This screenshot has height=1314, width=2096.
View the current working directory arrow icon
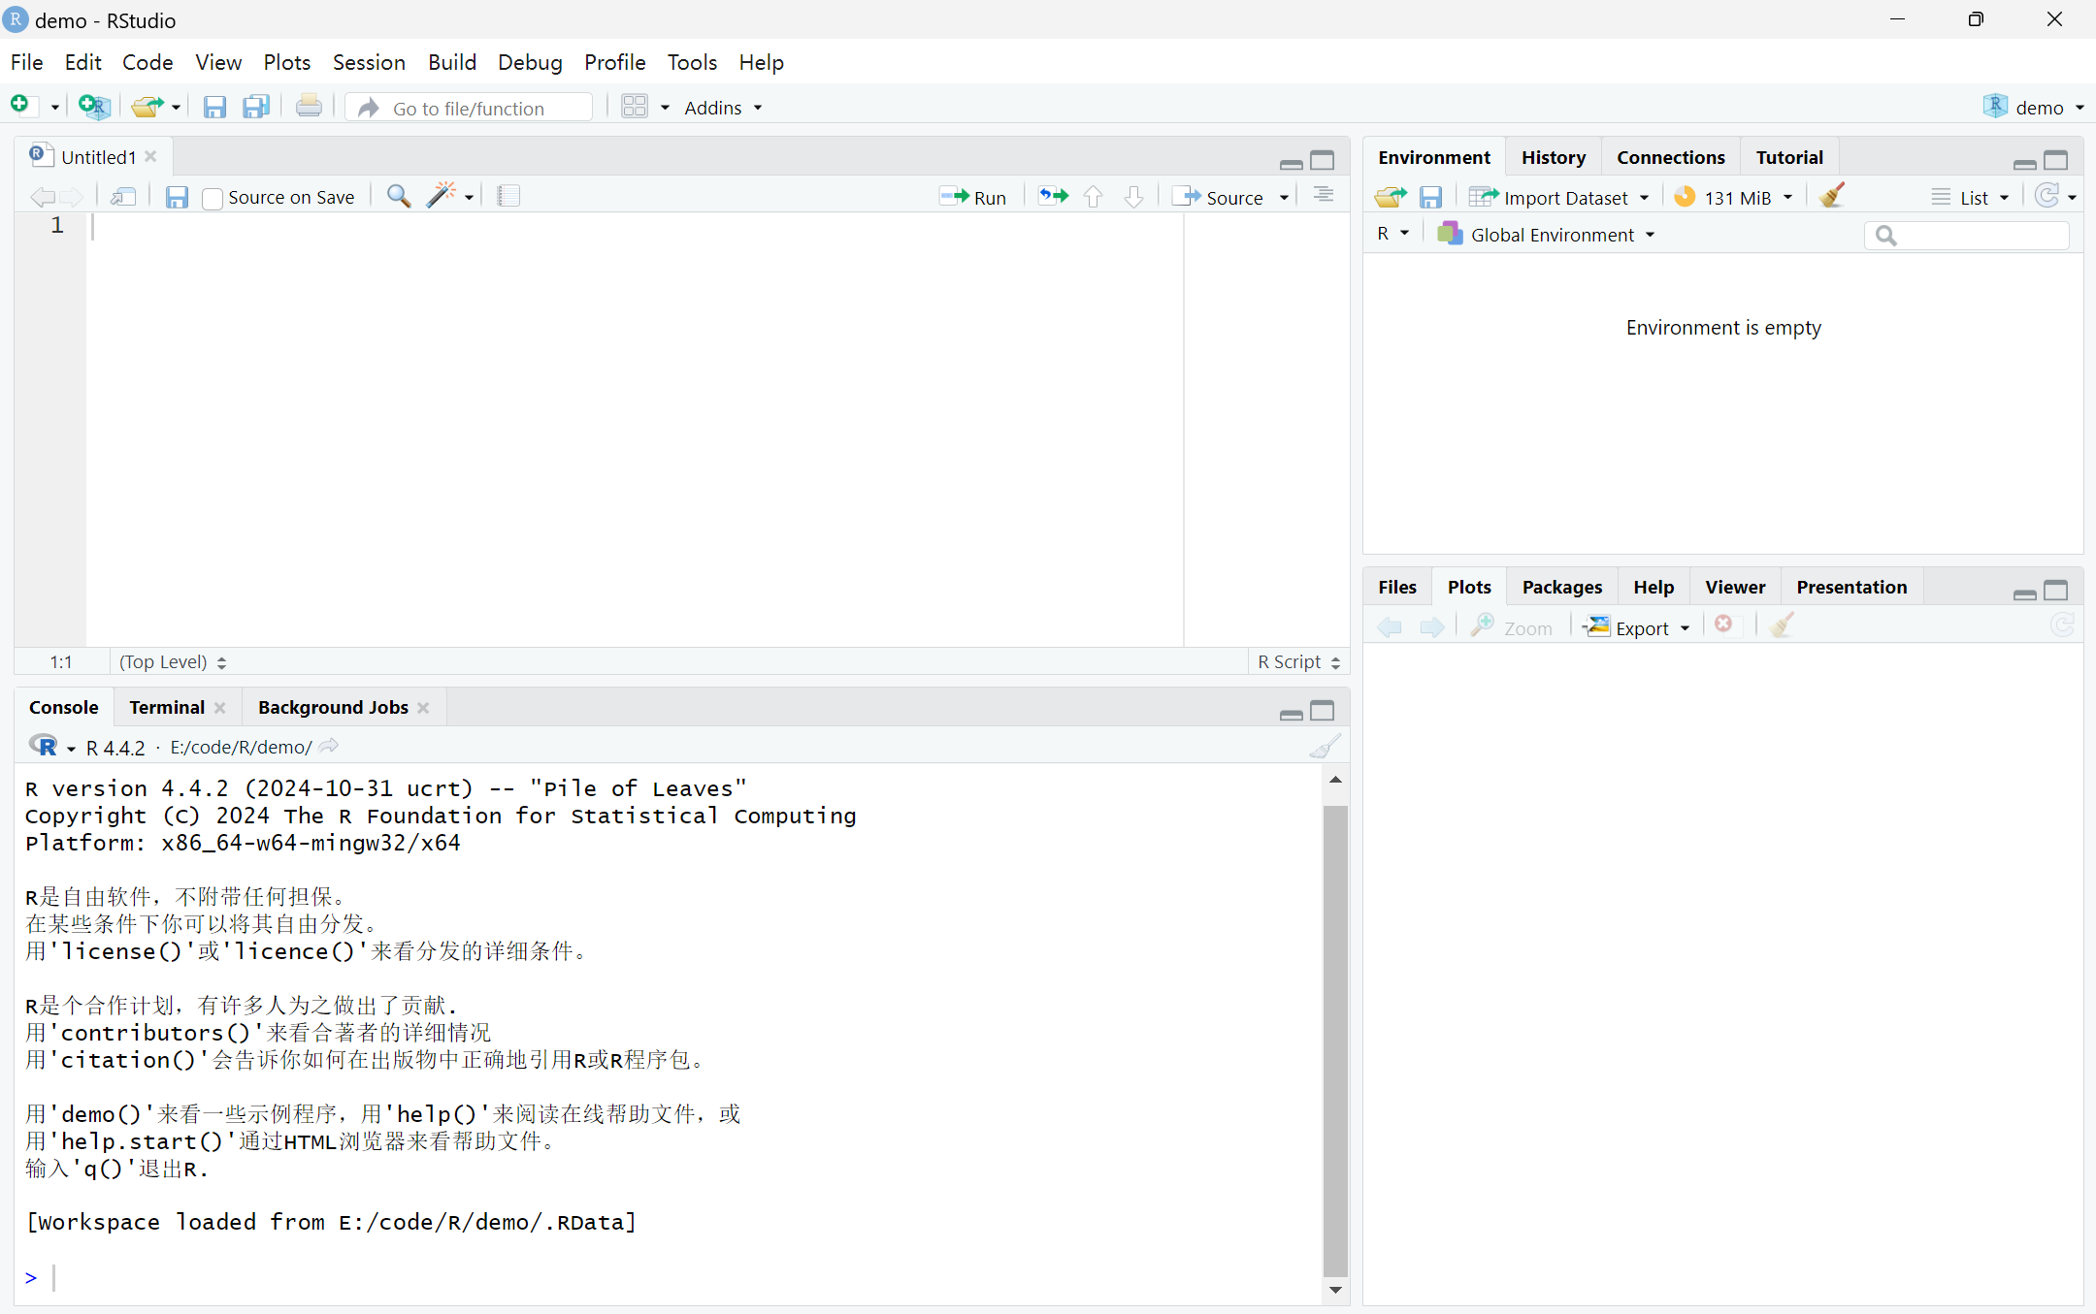[x=329, y=746]
